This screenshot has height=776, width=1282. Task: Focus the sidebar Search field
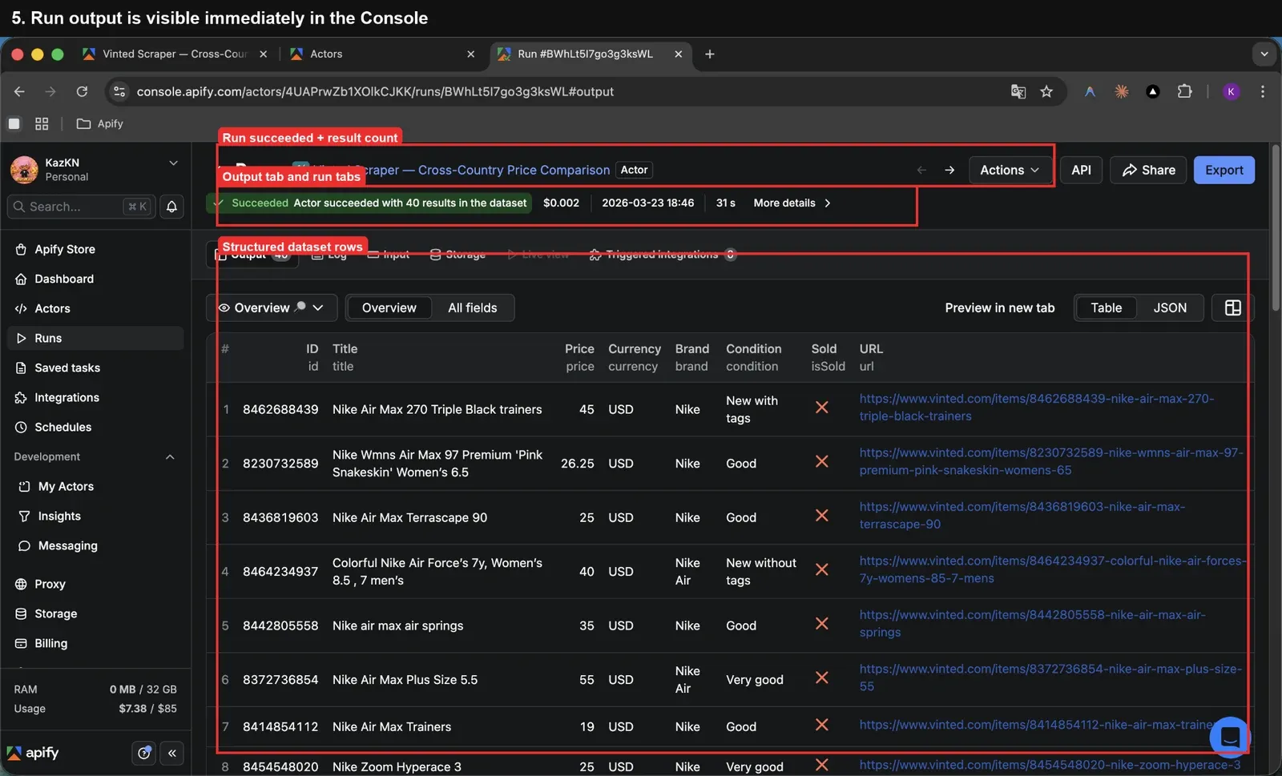coord(80,207)
